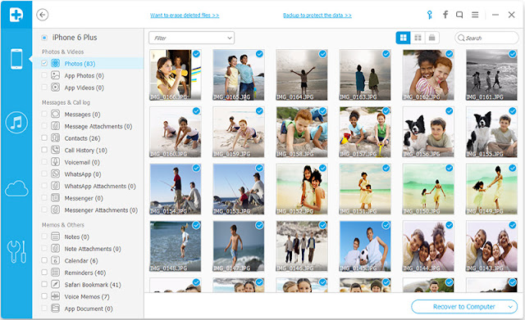Select the phone device icon in sidebar
Image resolution: width=525 pixels, height=320 pixels.
pos(16,59)
